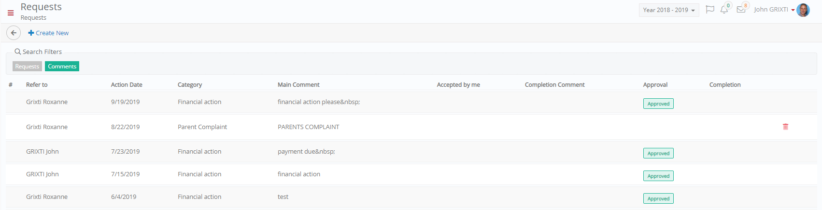Click the plus icon beside Create New
The height and width of the screenshot is (210, 822).
[x=31, y=33]
